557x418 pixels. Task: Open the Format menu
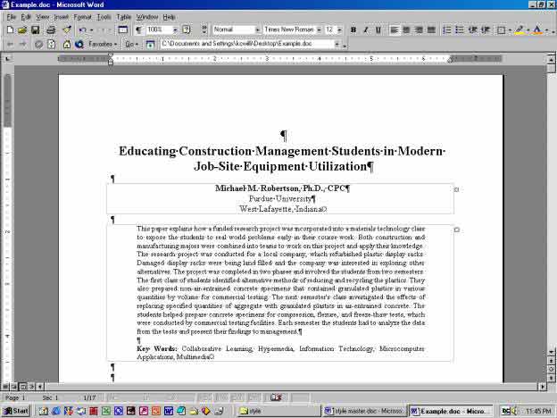82,17
